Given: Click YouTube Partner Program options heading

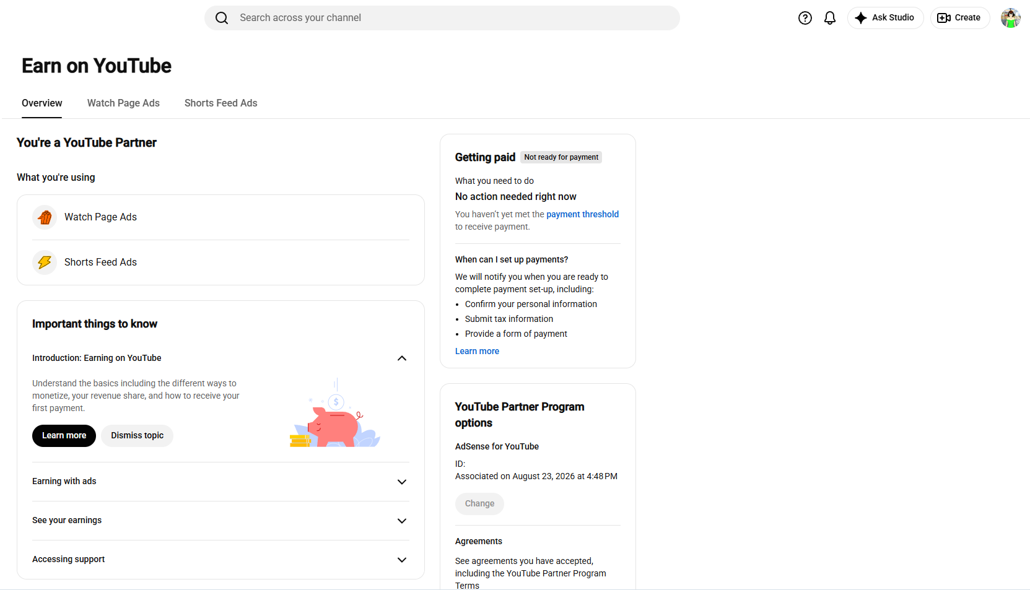Looking at the screenshot, I should 520,415.
